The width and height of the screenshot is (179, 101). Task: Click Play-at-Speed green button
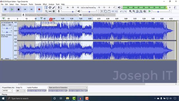150,11
